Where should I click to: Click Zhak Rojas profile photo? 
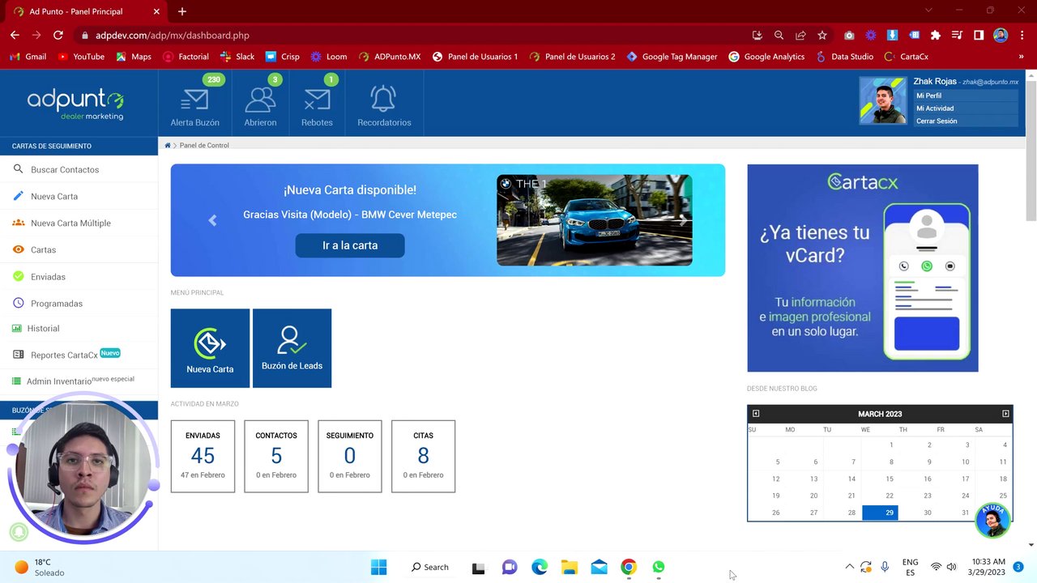883,100
